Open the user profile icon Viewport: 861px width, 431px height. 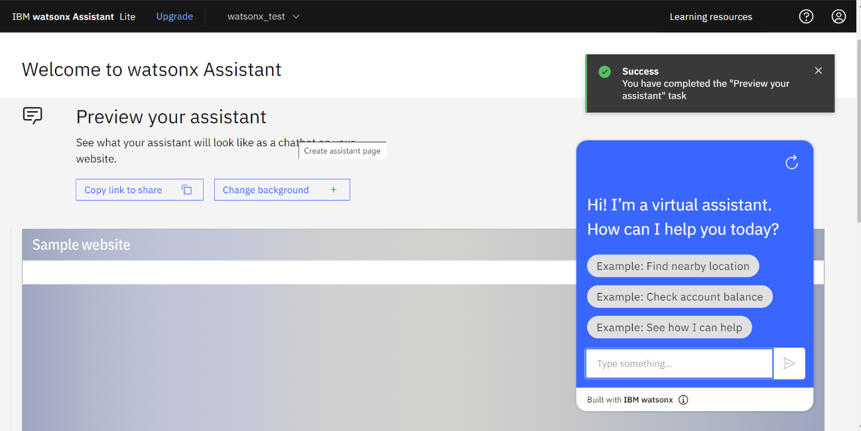(838, 17)
